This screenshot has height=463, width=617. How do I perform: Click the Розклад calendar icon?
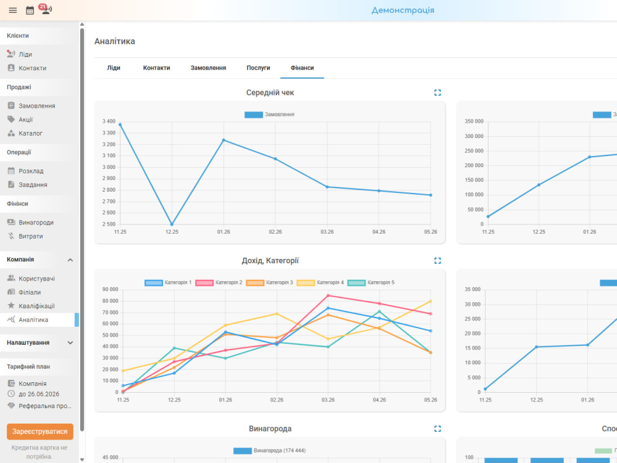(x=11, y=171)
